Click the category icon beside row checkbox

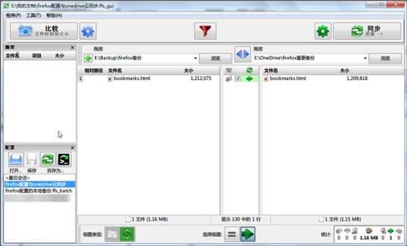coord(229,79)
